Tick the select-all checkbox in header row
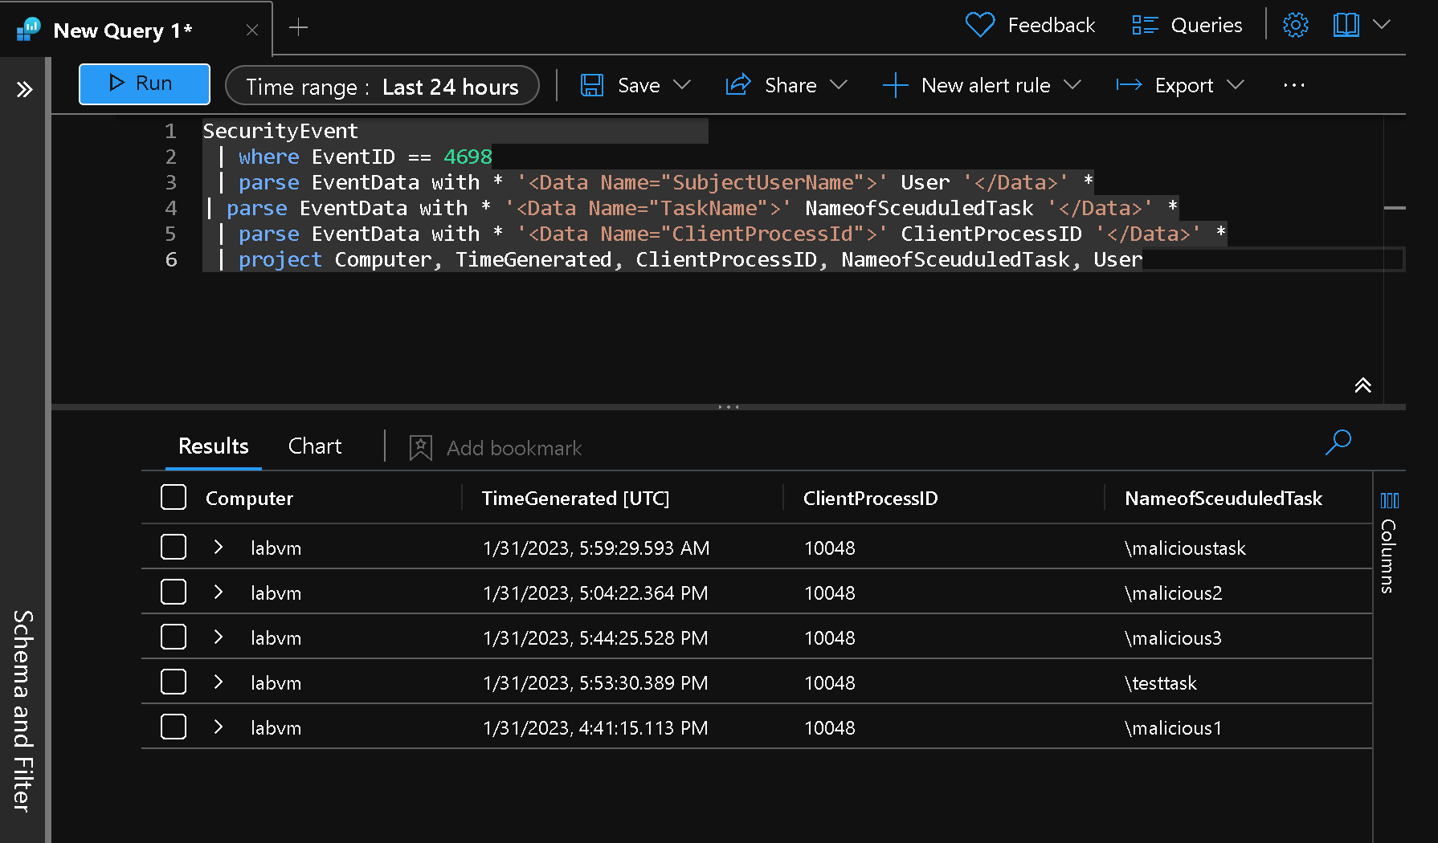The image size is (1438, 843). [174, 497]
